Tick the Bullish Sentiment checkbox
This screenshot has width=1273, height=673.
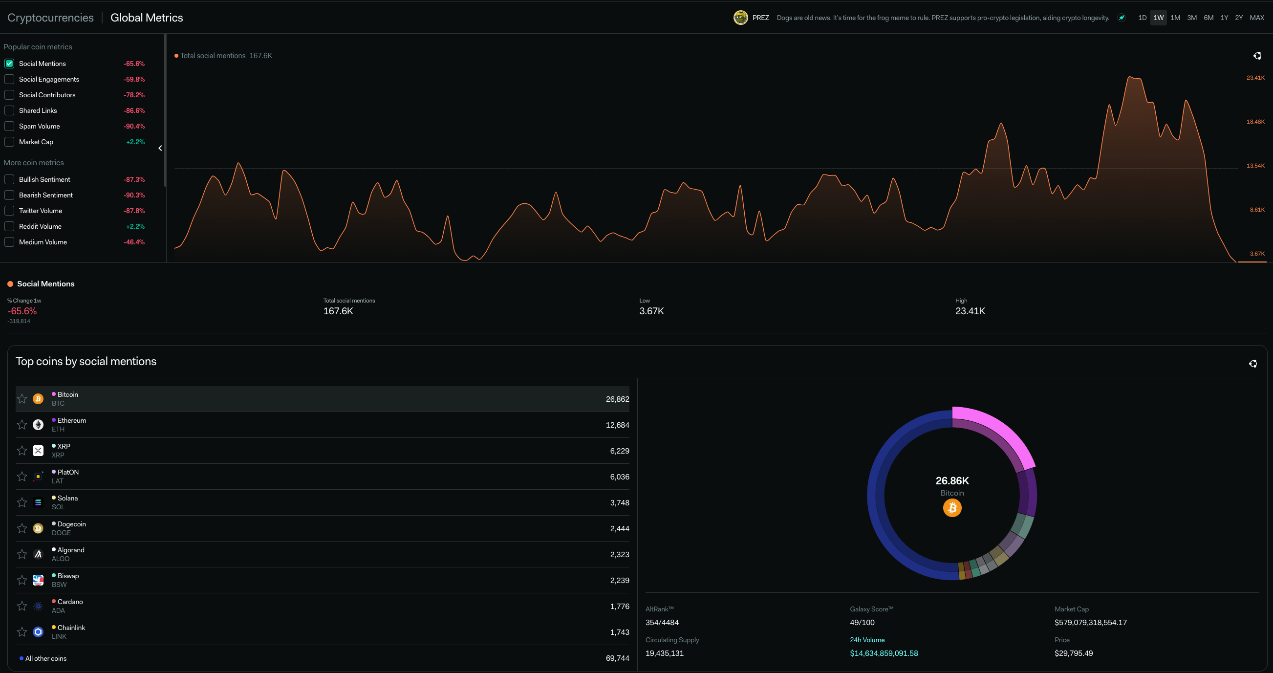(x=9, y=179)
